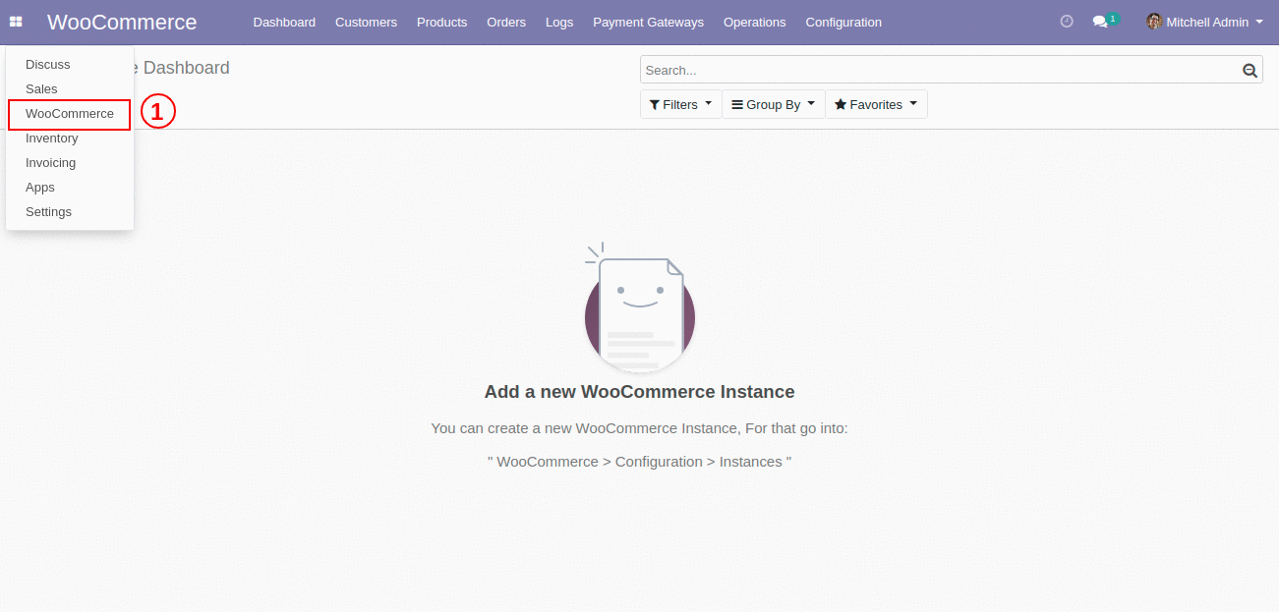Open the activities clock icon
The width and height of the screenshot is (1279, 612).
tap(1067, 22)
